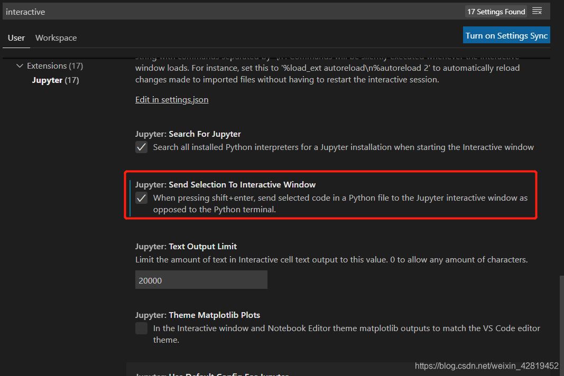This screenshot has width=564, height=376.
Task: Switch to the User settings tab
Action: [16, 37]
